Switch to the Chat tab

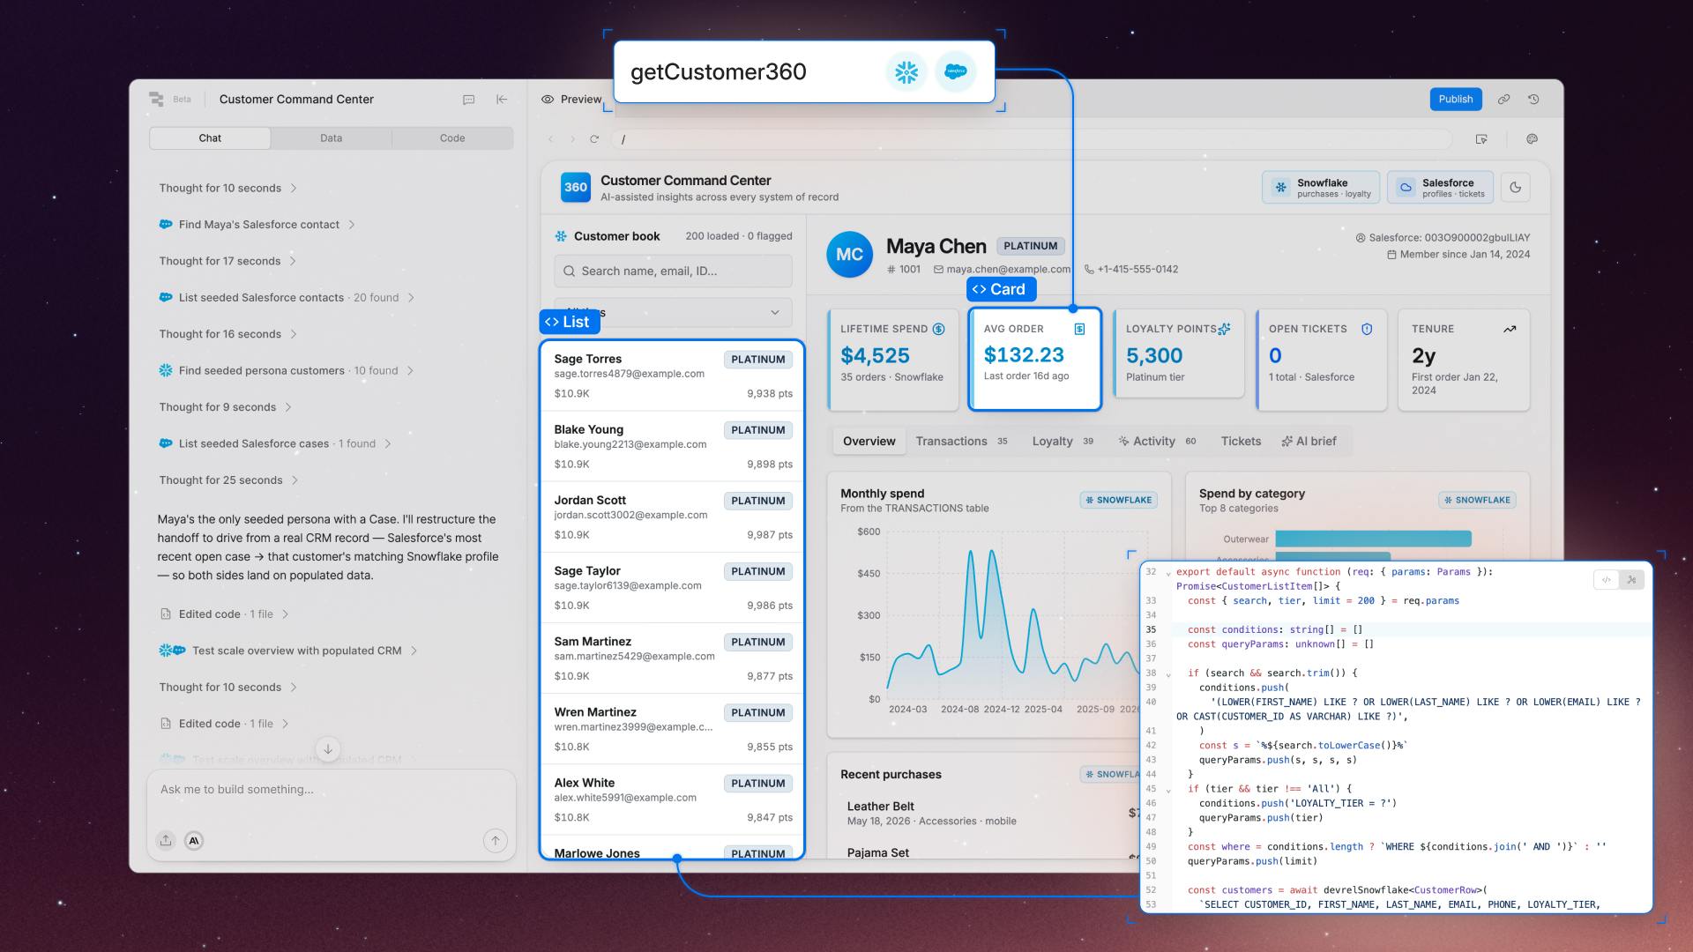(210, 138)
